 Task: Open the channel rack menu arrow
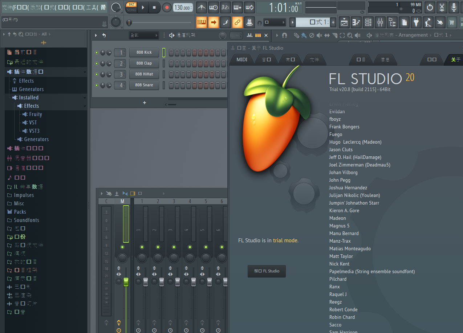click(96, 35)
